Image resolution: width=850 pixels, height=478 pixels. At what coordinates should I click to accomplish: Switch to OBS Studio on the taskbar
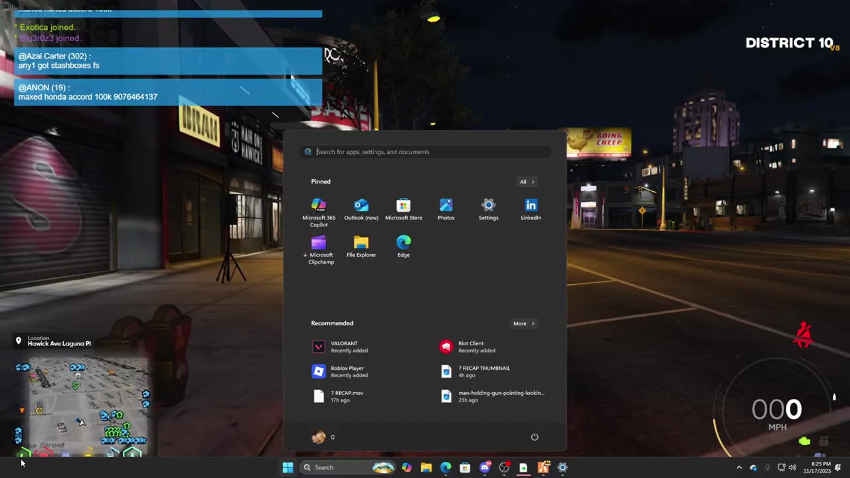coord(504,467)
